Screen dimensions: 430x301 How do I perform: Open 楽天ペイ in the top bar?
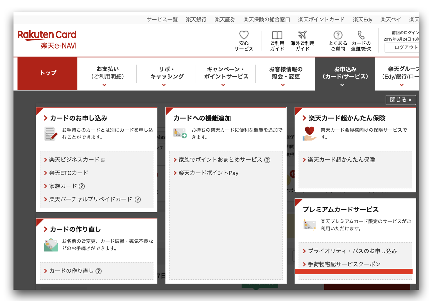(x=390, y=19)
